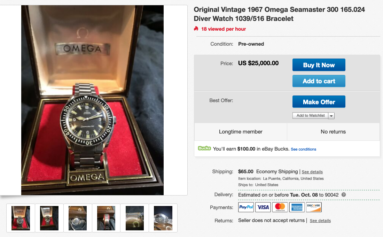The height and width of the screenshot is (237, 383).
Task: Click the delivery estimate help question icon
Action: (x=344, y=194)
